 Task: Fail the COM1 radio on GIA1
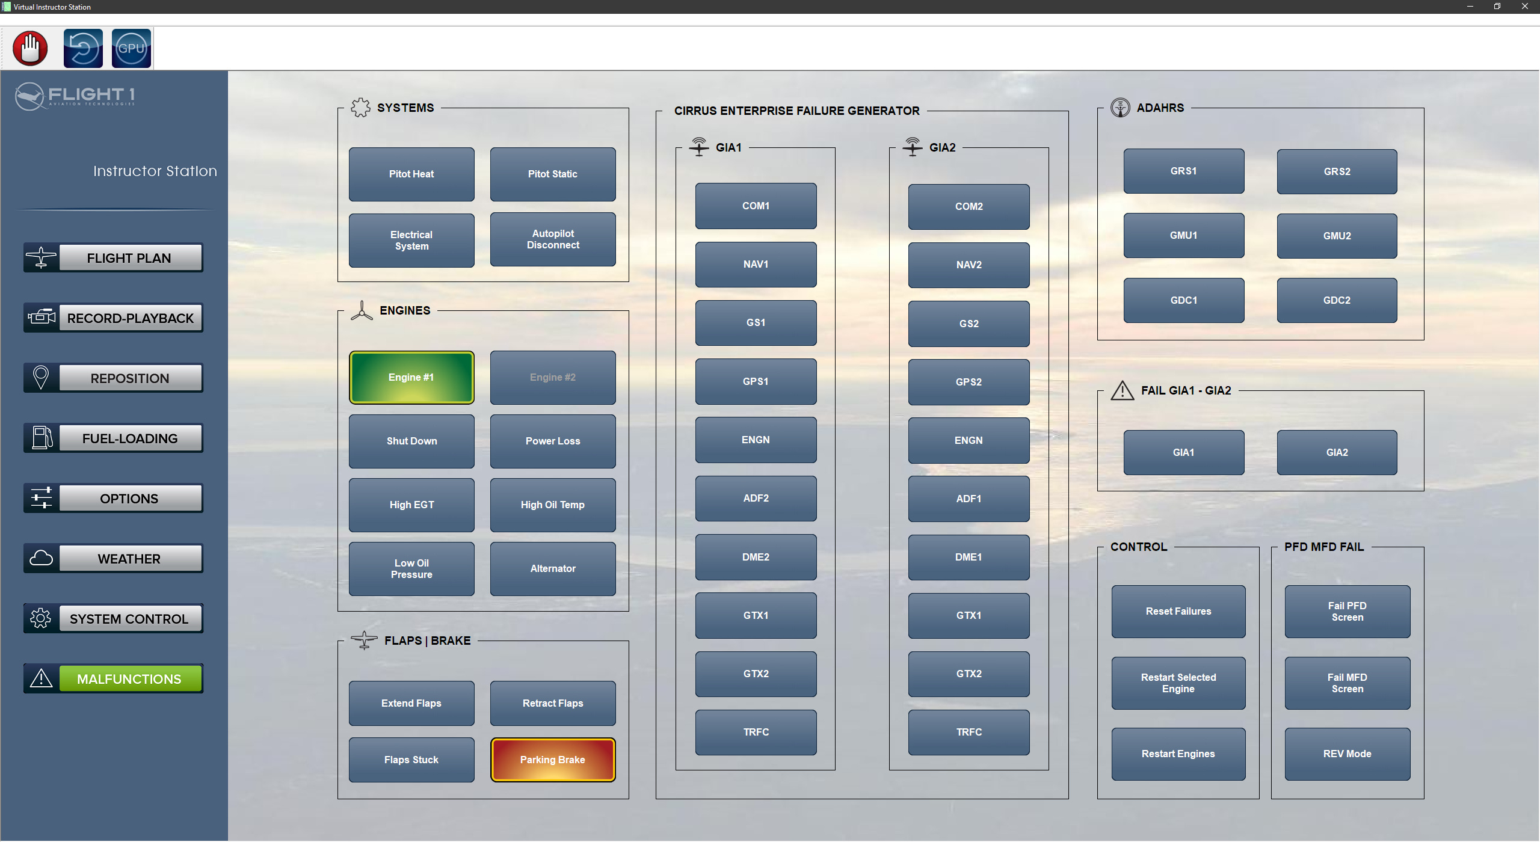tap(756, 206)
